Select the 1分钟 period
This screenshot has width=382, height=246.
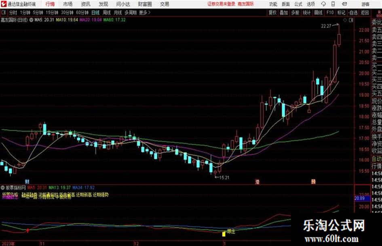pos(25,13)
